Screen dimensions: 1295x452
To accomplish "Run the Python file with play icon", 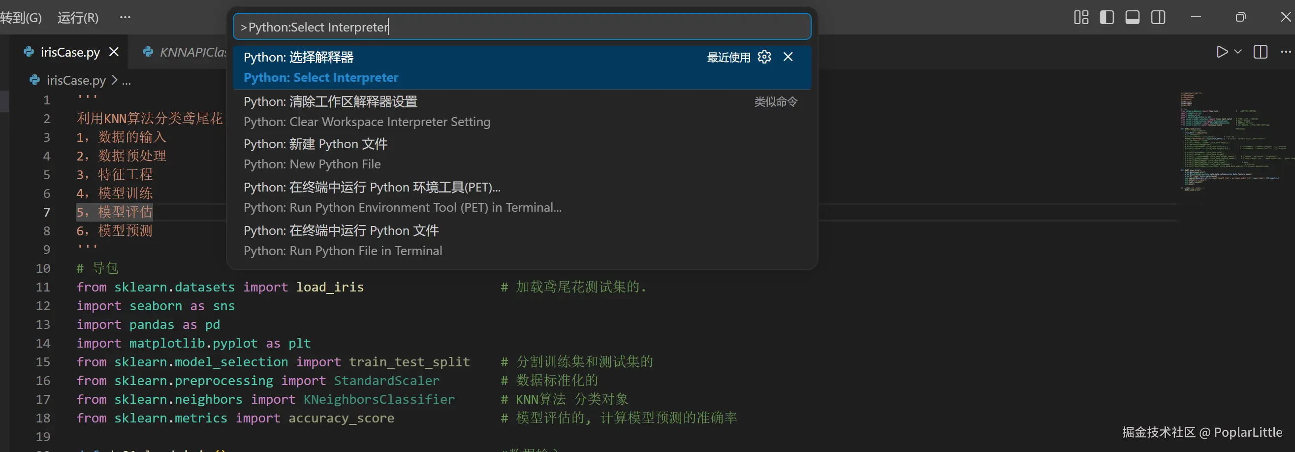I will [1222, 52].
